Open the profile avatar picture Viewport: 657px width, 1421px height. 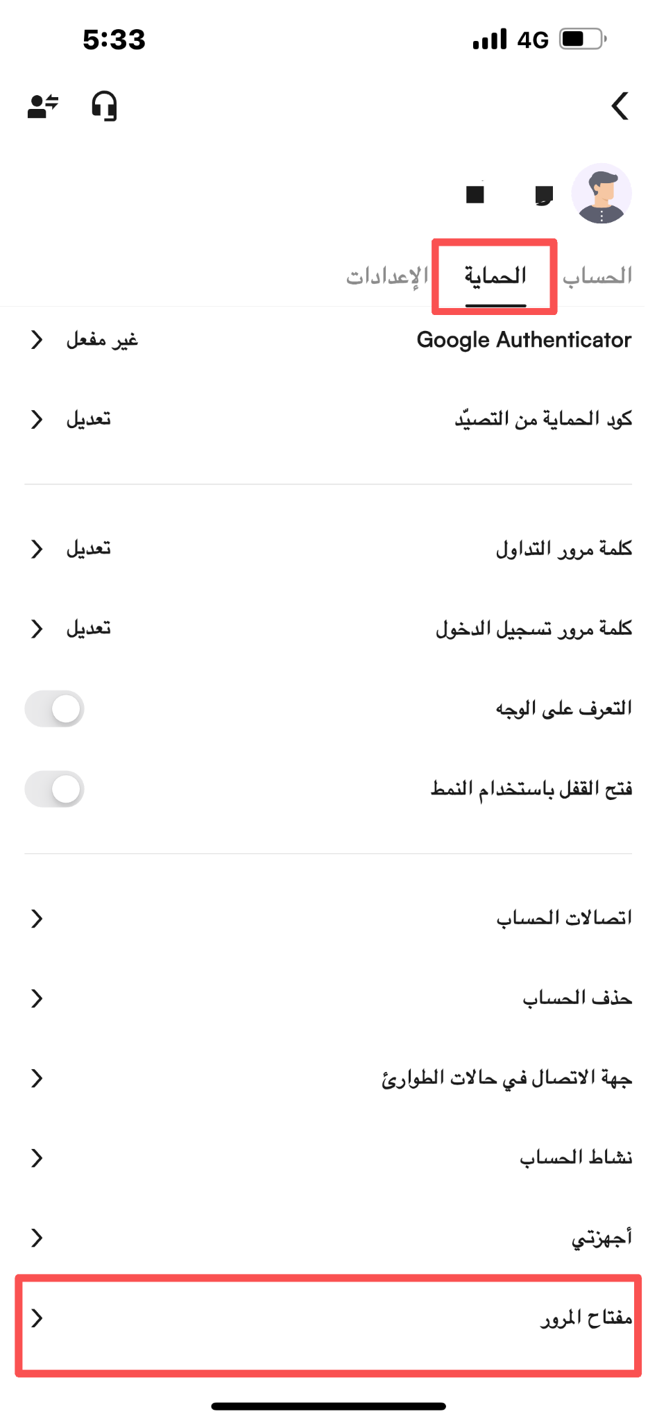[601, 194]
